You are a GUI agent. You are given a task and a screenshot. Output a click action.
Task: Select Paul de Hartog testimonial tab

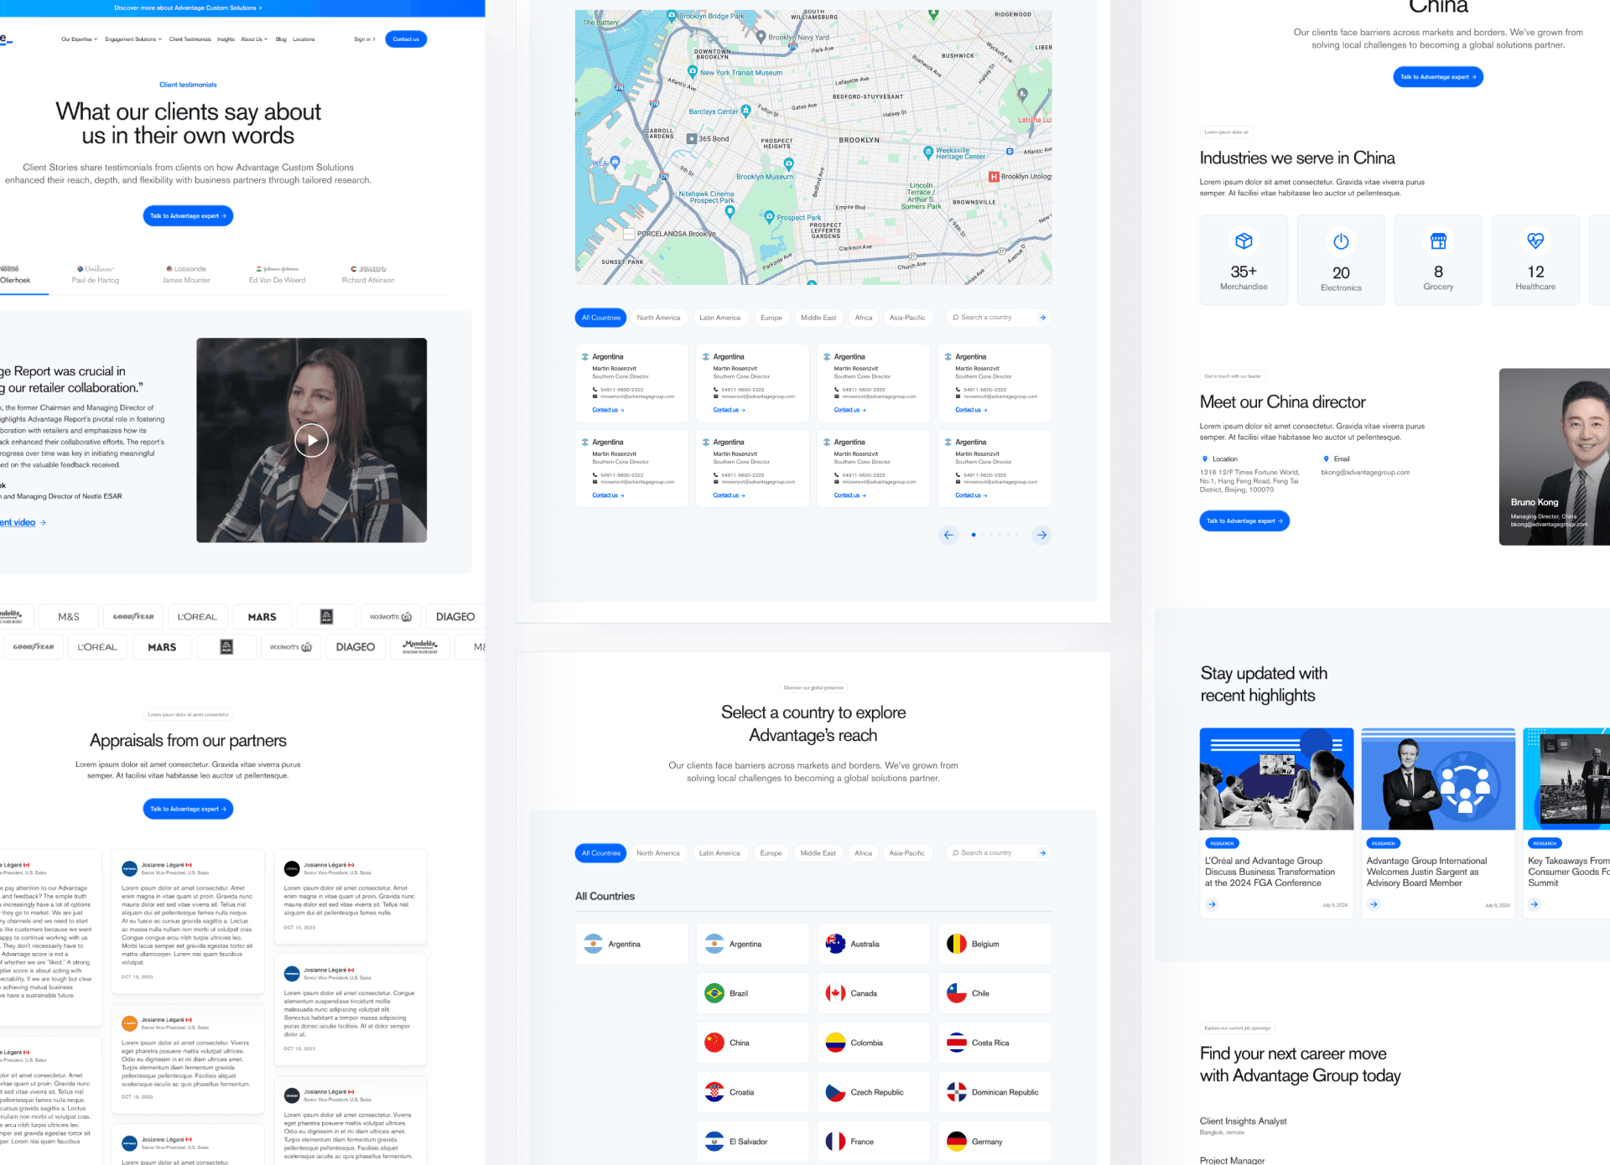[x=96, y=275]
